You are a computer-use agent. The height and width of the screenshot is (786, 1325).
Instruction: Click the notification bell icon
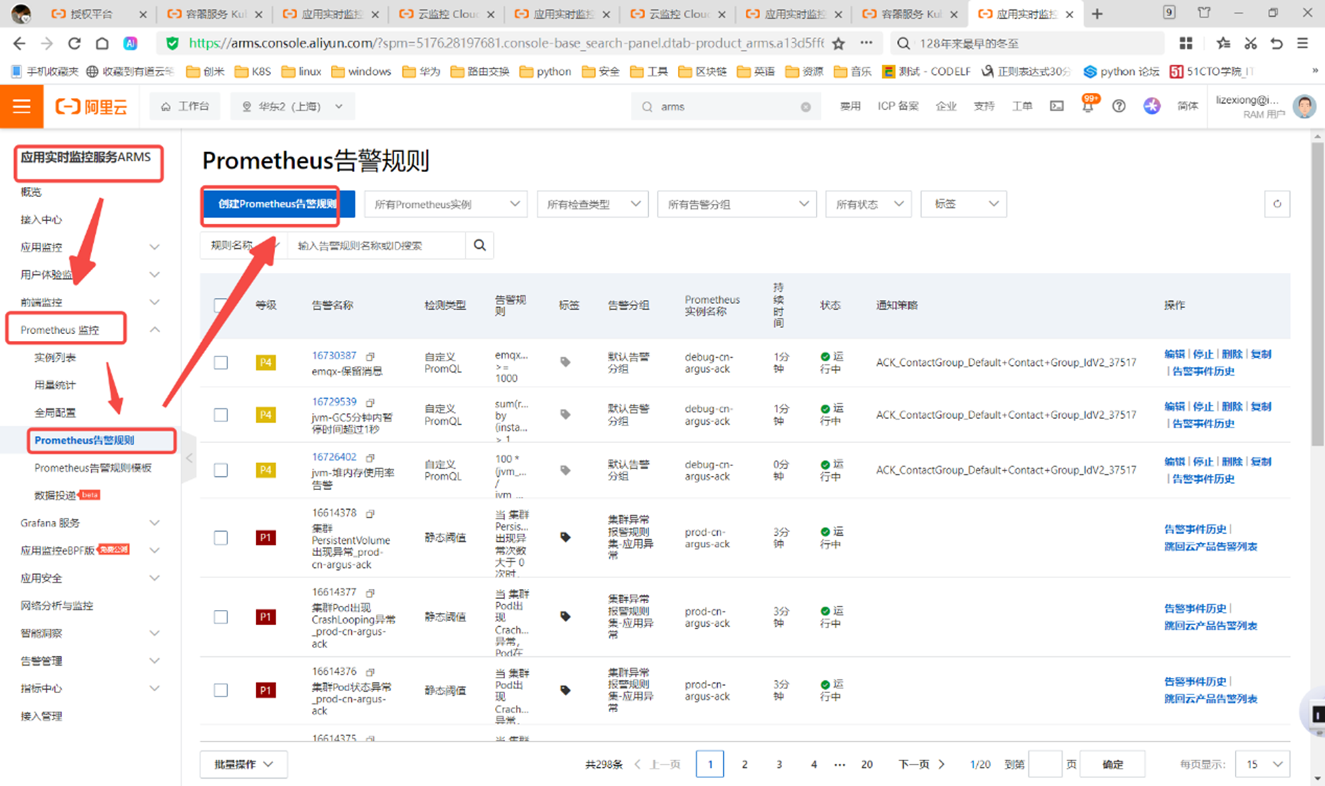pyautogui.click(x=1087, y=107)
